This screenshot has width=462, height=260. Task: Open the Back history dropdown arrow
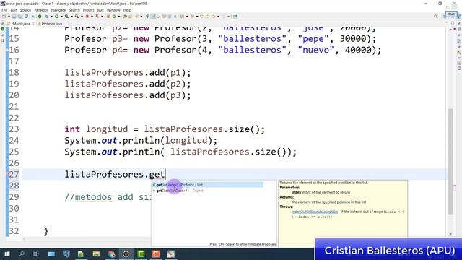coord(218,17)
